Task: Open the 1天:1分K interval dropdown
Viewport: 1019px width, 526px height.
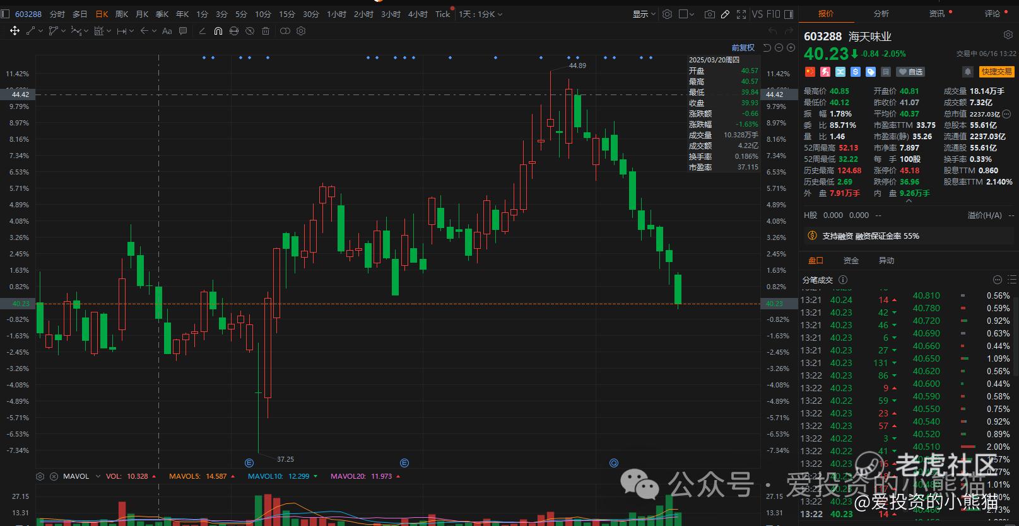Action: click(x=481, y=14)
